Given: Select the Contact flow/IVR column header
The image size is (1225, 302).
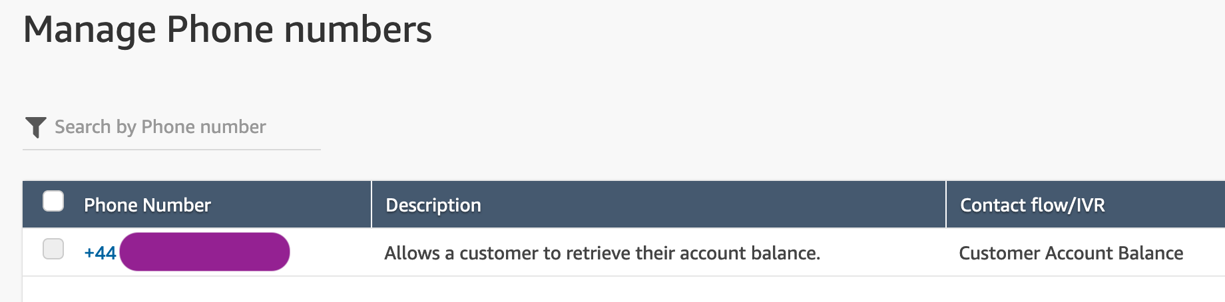Looking at the screenshot, I should [x=1033, y=205].
